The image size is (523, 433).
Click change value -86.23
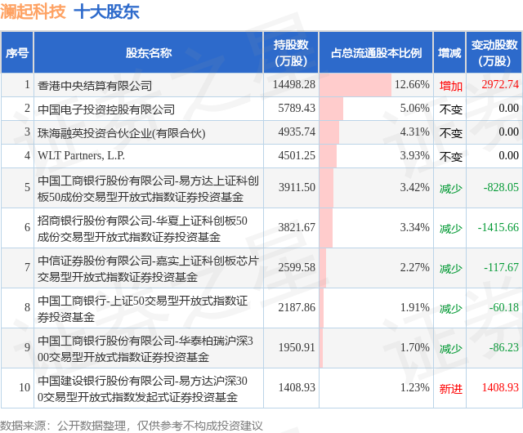[x=503, y=347]
